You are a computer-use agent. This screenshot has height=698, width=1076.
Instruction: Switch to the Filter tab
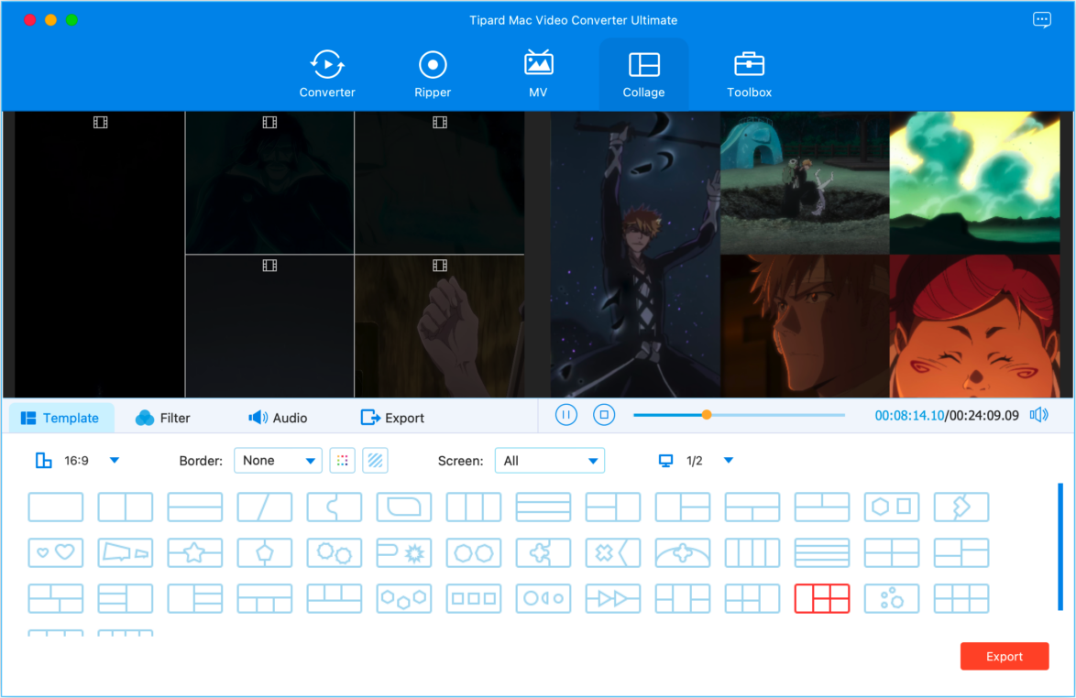[x=163, y=418]
